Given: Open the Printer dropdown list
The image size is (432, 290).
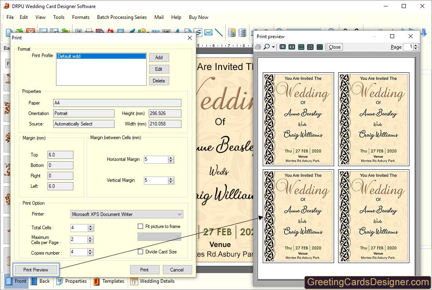Looking at the screenshot, I should [x=180, y=214].
